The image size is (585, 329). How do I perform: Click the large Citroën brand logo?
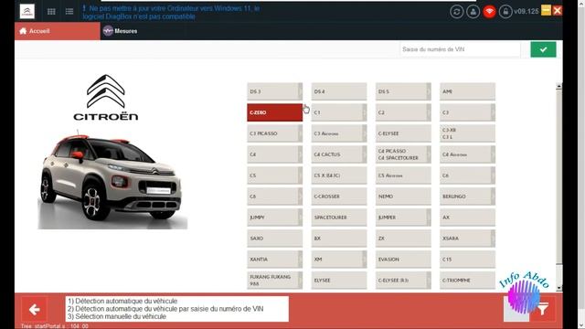click(x=106, y=98)
